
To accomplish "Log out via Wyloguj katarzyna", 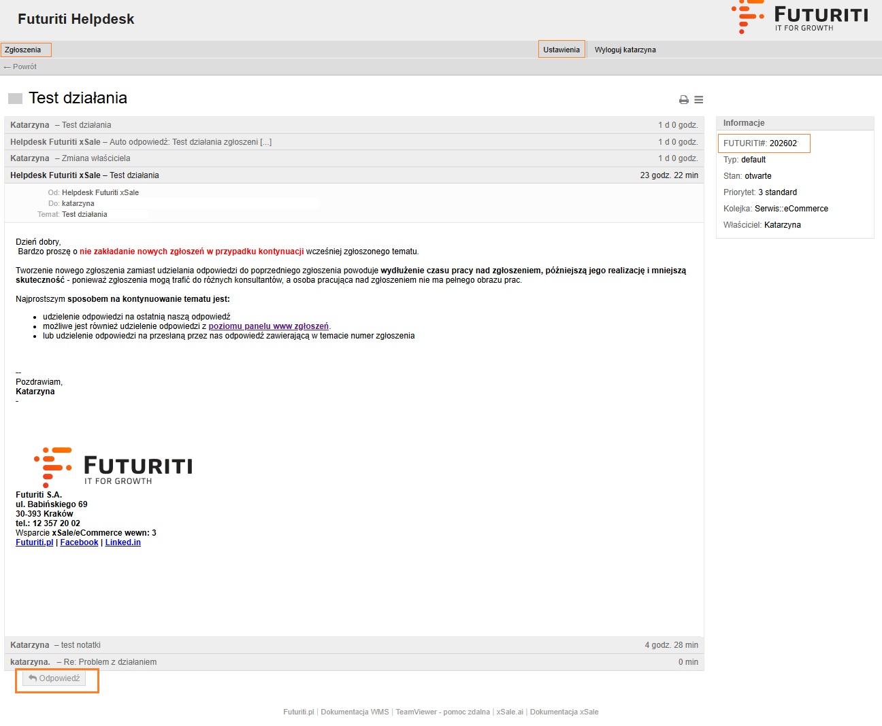I will coord(625,50).
